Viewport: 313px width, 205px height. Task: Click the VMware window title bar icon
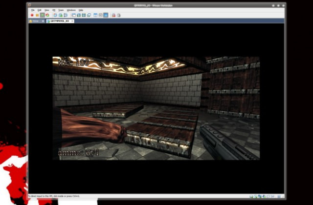click(x=29, y=5)
